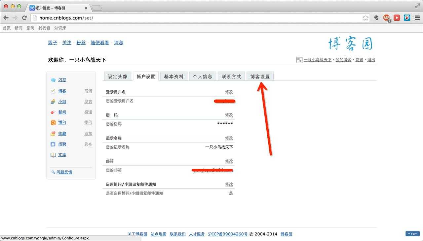This screenshot has width=423, height=241.
Task: Click the book icon beside 文库
Action: tap(53, 155)
